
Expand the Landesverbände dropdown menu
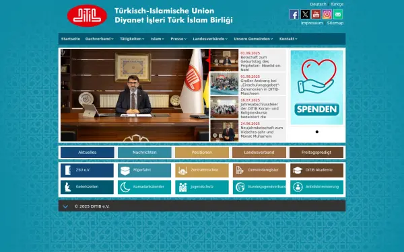click(210, 39)
